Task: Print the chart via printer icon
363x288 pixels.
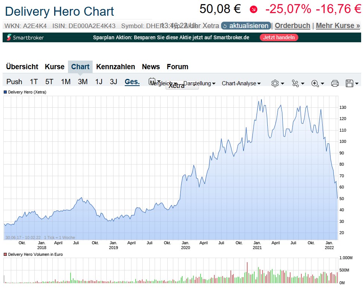Action: 335,83
